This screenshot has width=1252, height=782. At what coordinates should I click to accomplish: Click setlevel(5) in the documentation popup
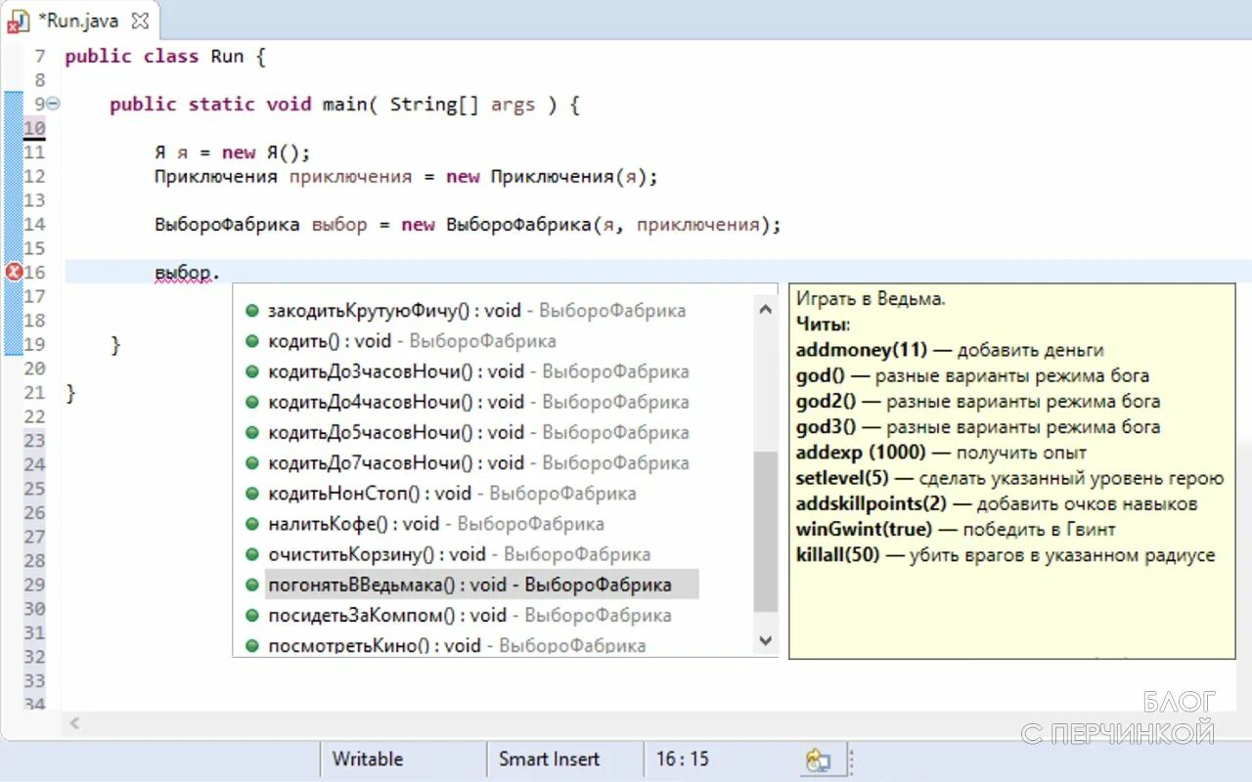pos(842,479)
